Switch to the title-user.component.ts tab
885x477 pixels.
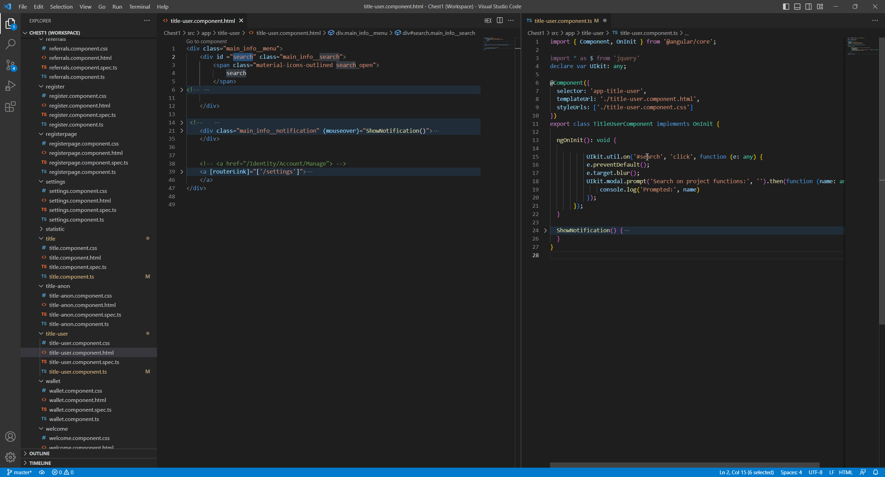[563, 21]
